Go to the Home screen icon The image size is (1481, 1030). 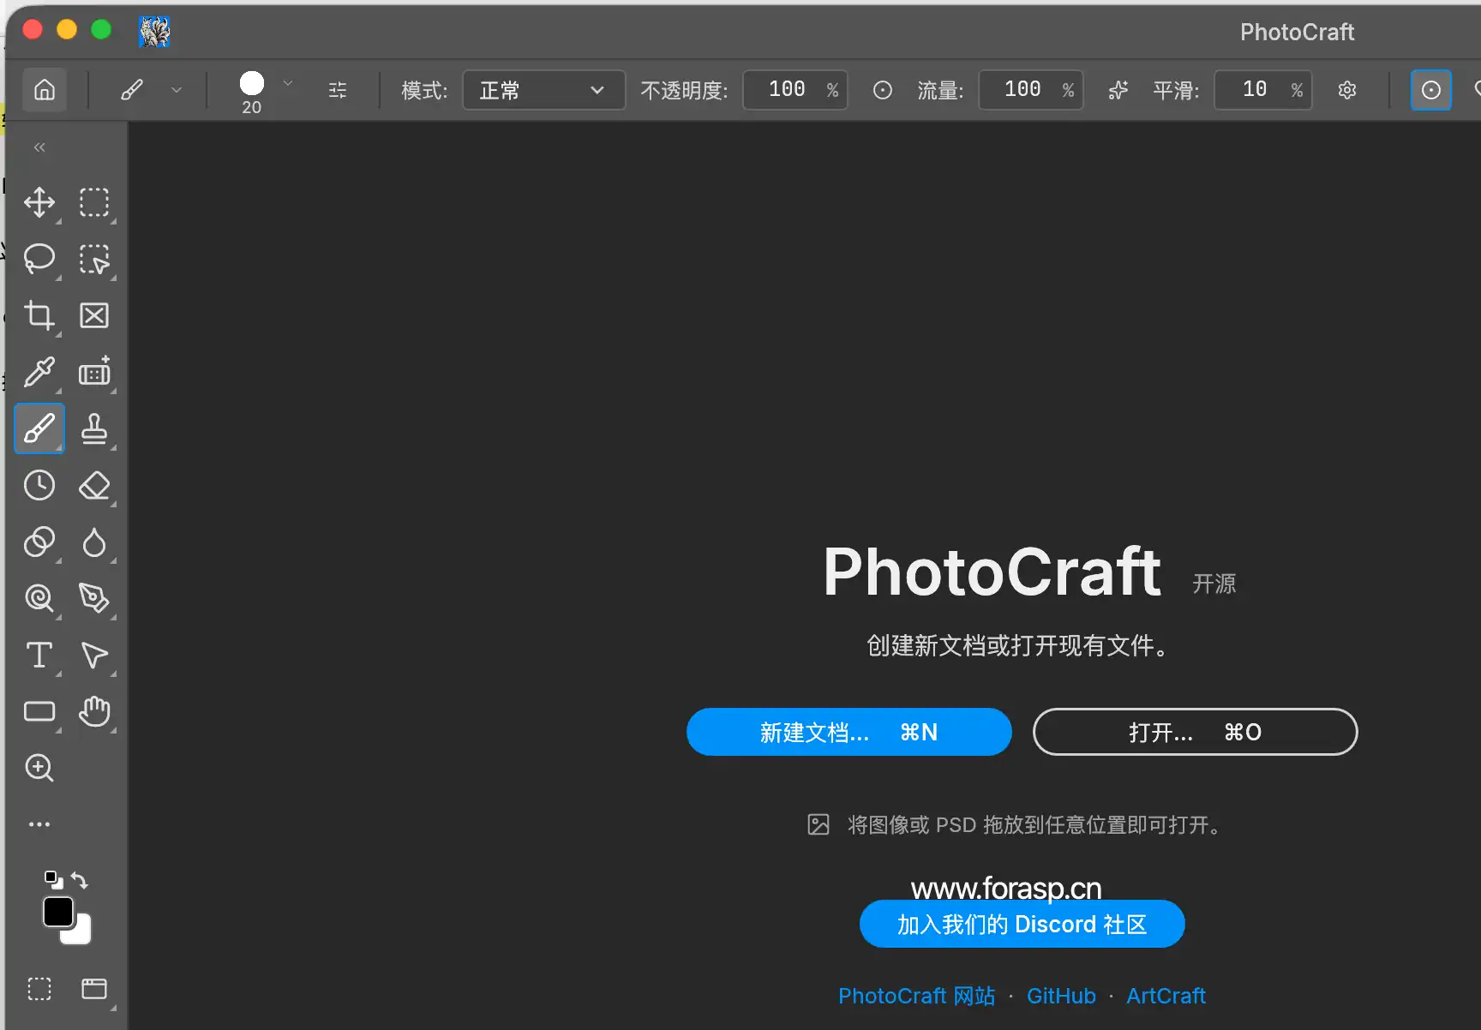pyautogui.click(x=45, y=90)
